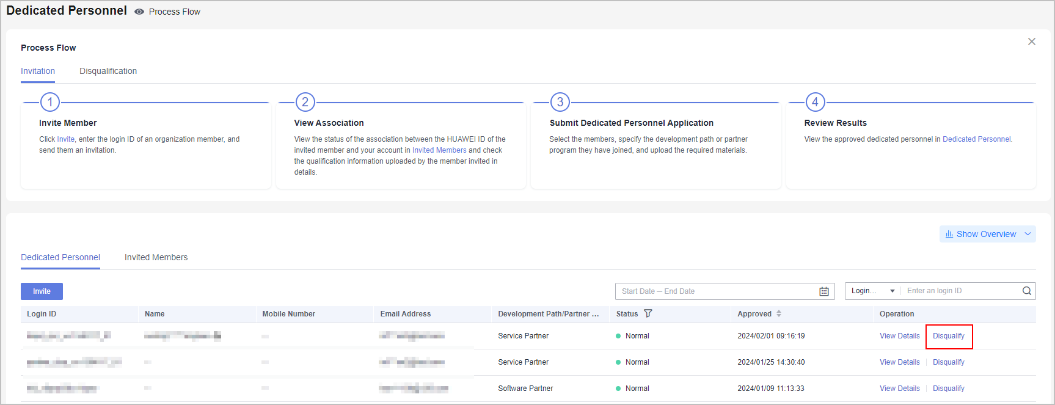
Task: Disqualify the member approved 2024/01/25 14:30:40
Action: click(949, 362)
